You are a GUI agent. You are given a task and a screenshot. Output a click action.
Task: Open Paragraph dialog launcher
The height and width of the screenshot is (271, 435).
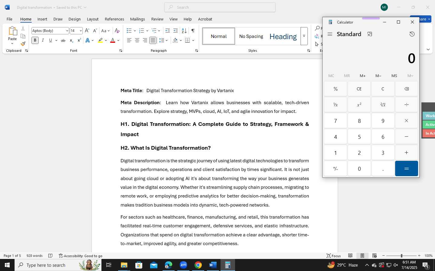click(197, 51)
